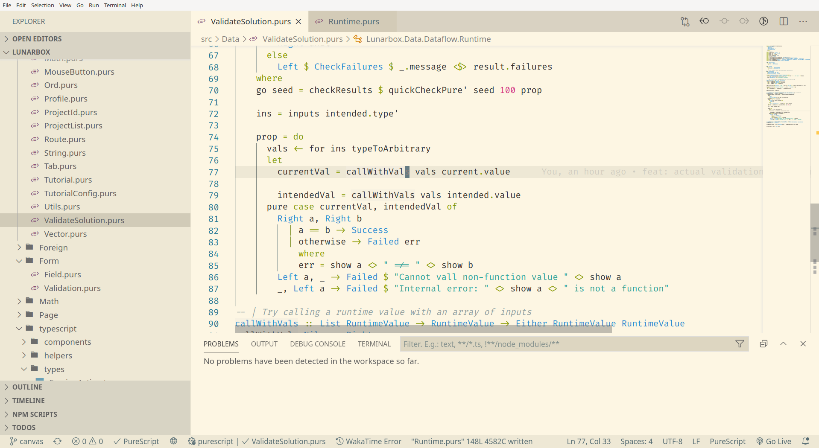Expand the Page folder

tap(95, 315)
